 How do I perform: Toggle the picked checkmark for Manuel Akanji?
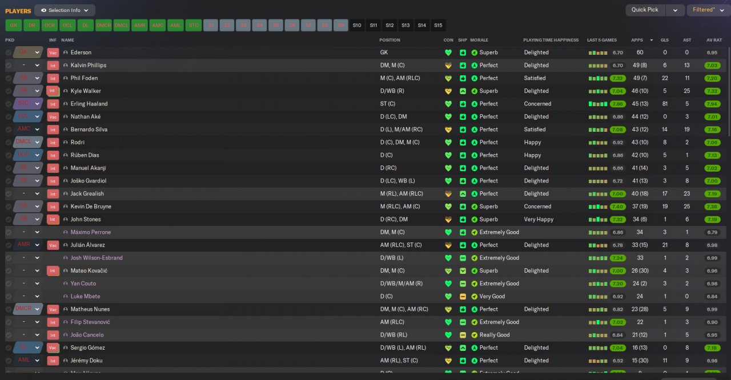(x=8, y=168)
